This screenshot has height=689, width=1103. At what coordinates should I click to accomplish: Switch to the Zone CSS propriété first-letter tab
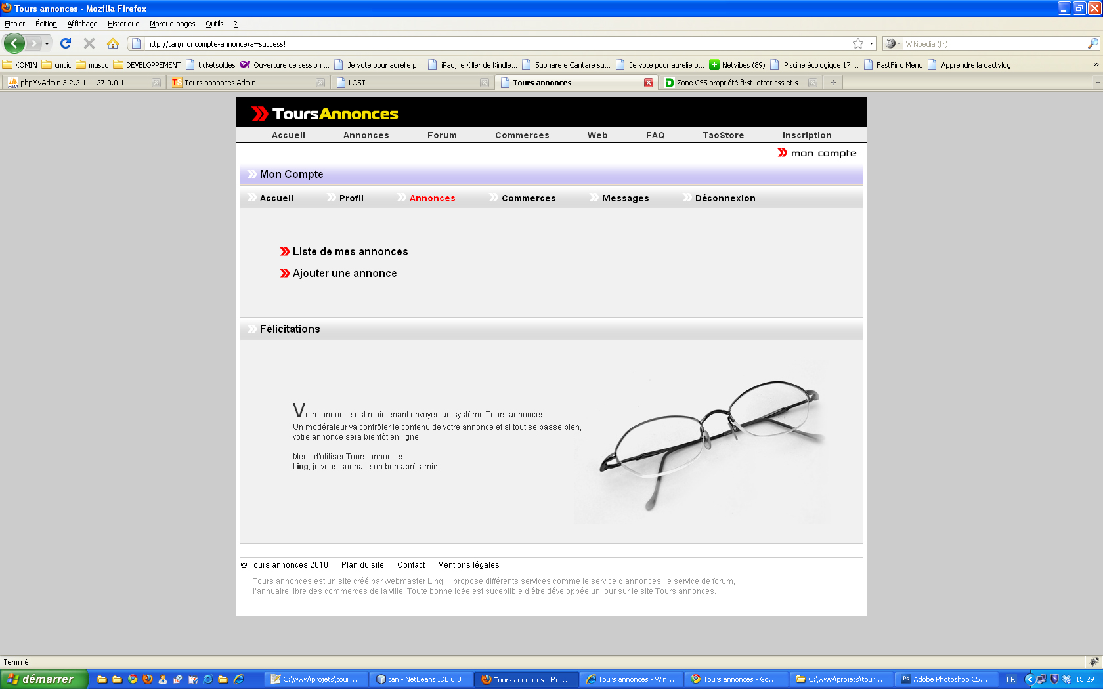click(x=740, y=83)
